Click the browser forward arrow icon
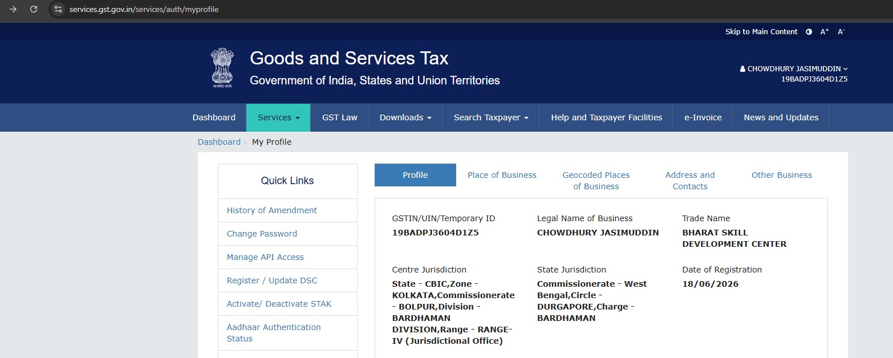Screen dimensions: 893x358 [13, 9]
